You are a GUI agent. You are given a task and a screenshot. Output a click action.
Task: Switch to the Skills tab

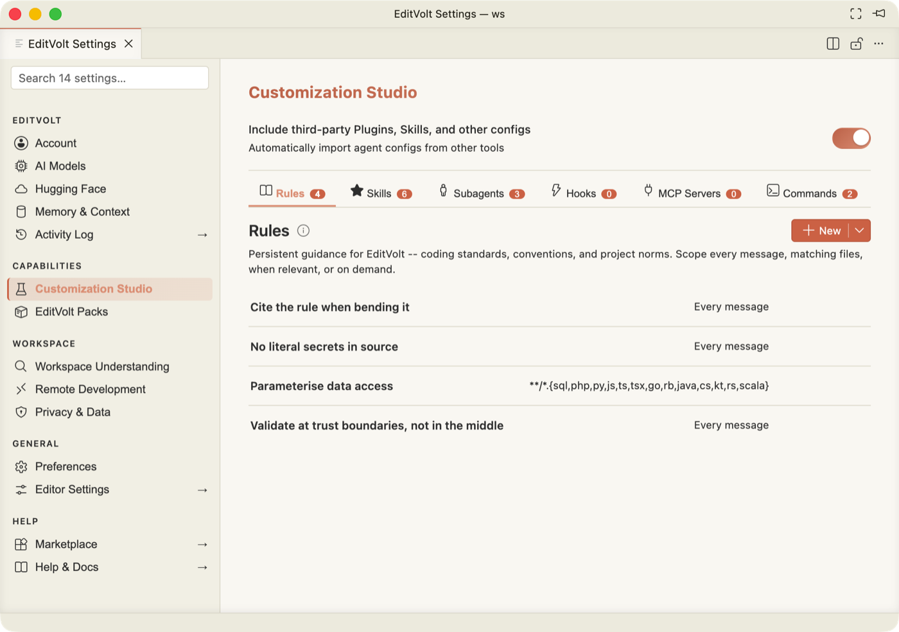(x=381, y=193)
